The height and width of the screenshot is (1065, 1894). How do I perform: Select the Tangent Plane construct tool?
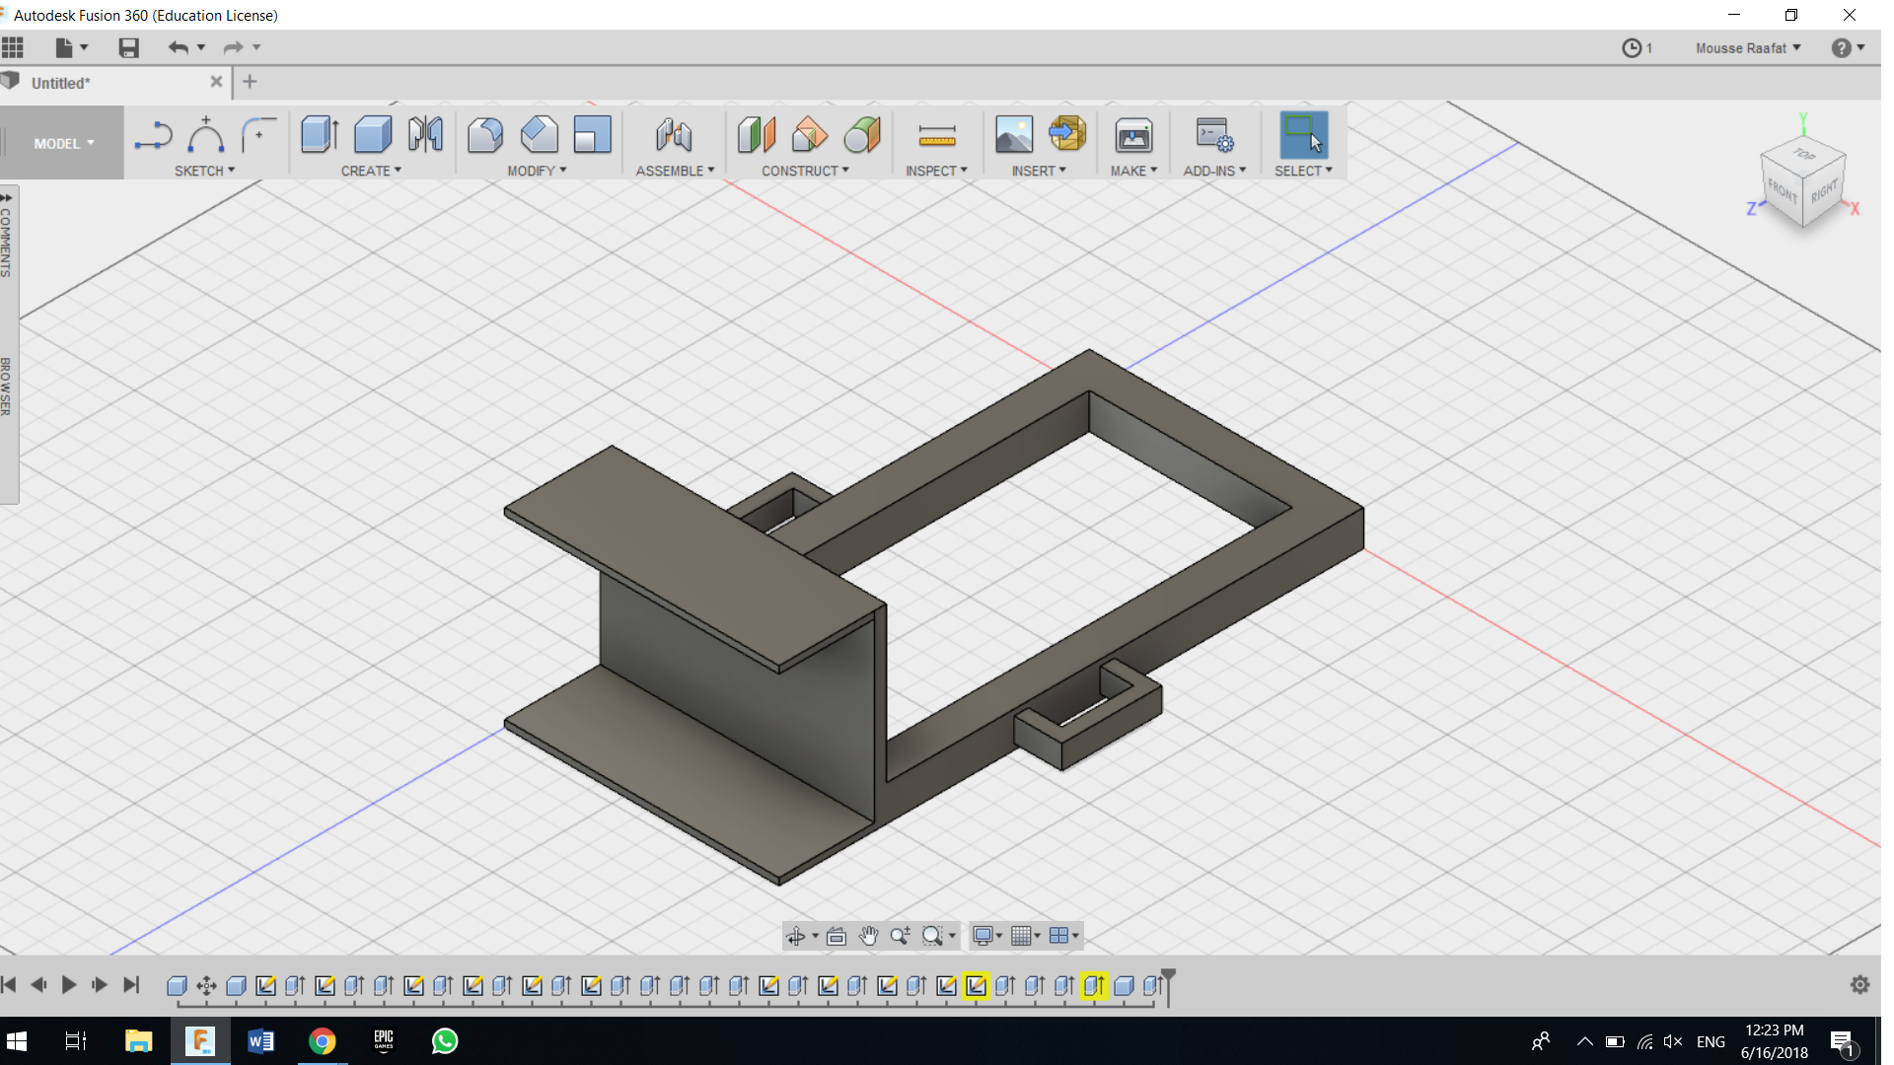pyautogui.click(x=863, y=135)
